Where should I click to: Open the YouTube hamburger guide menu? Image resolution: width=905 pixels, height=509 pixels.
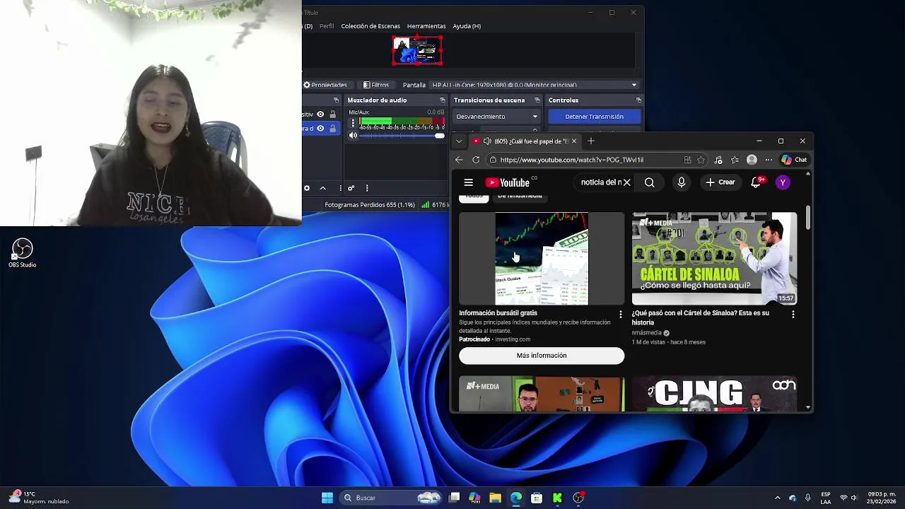(x=468, y=182)
